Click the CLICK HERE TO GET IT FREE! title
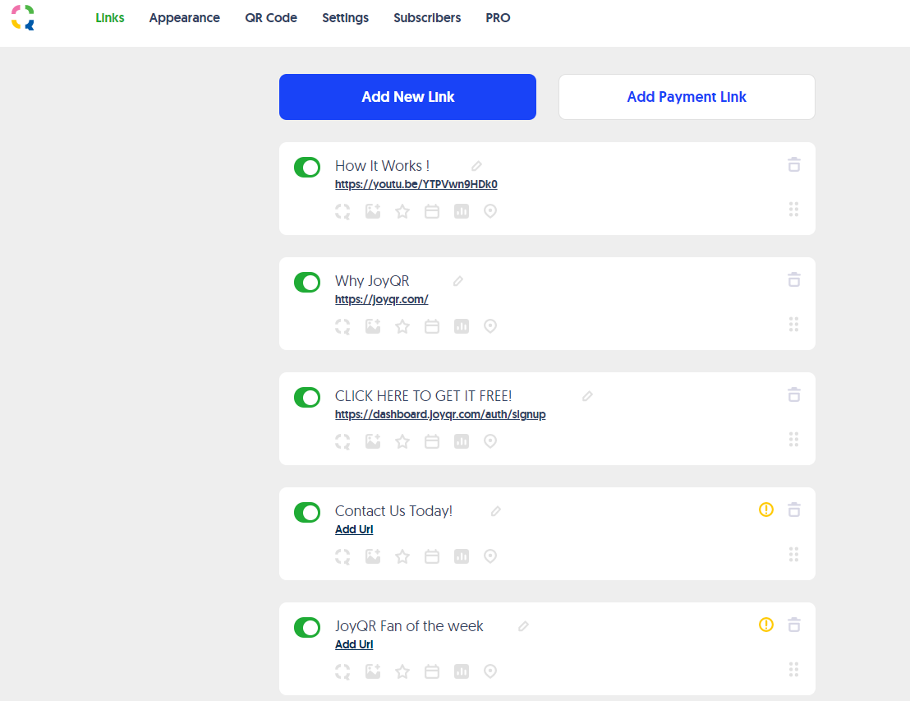Screen dimensions: 910x701 point(423,396)
